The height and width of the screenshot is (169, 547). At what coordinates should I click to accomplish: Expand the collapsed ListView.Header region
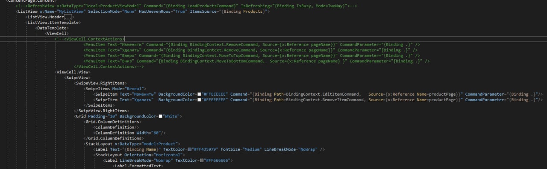tap(68, 17)
